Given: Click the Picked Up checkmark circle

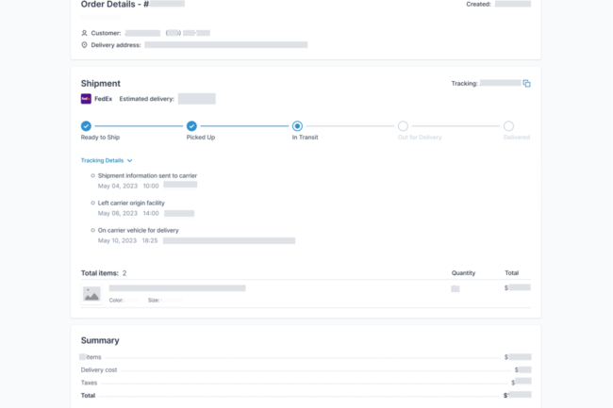Looking at the screenshot, I should (191, 125).
